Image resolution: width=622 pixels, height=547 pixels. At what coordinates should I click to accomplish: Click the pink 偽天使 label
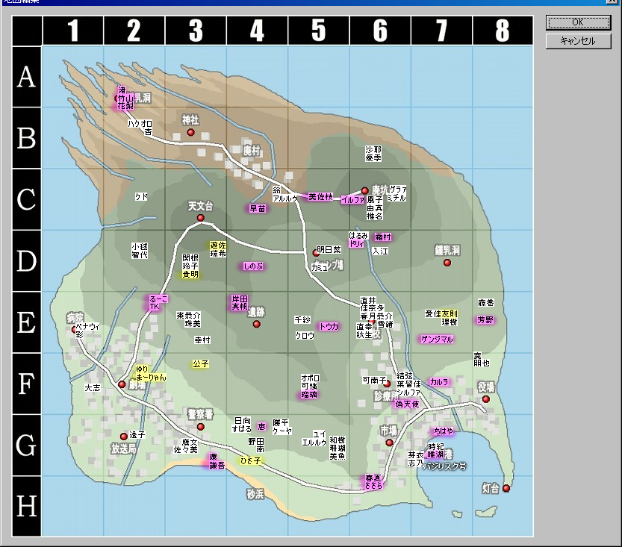coord(407,404)
